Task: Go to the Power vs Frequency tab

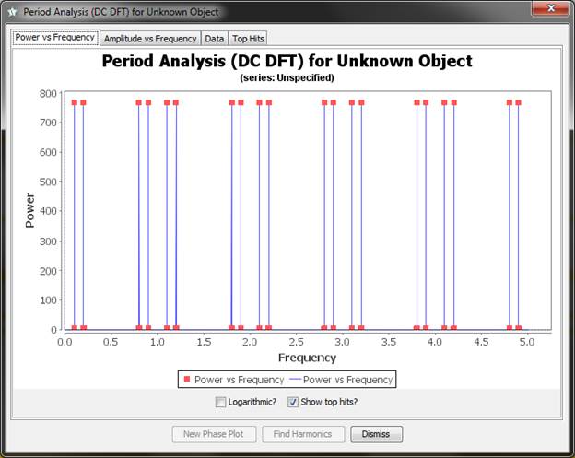Action: 54,38
